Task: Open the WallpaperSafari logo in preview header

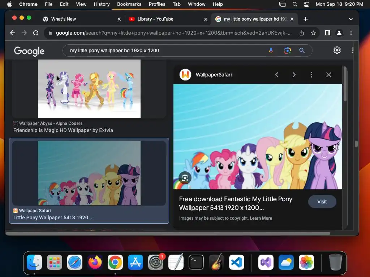Action: (185, 75)
